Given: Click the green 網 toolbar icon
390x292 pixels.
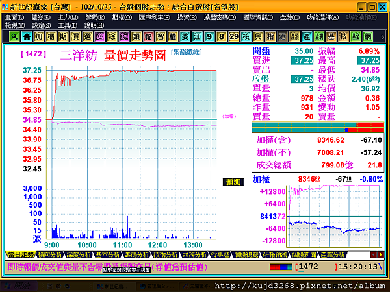Looking at the screenshot, I should (368, 37).
